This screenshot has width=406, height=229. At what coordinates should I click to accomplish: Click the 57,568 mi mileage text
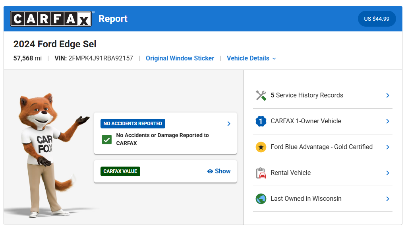click(27, 58)
